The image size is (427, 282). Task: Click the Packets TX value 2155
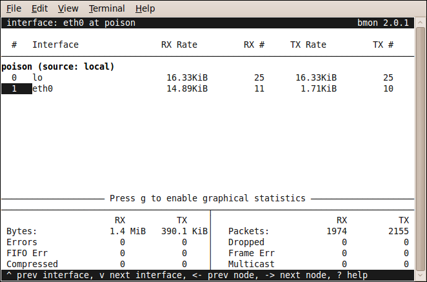(399, 231)
